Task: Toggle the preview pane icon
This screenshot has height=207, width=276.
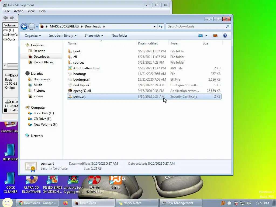Action: point(215,36)
